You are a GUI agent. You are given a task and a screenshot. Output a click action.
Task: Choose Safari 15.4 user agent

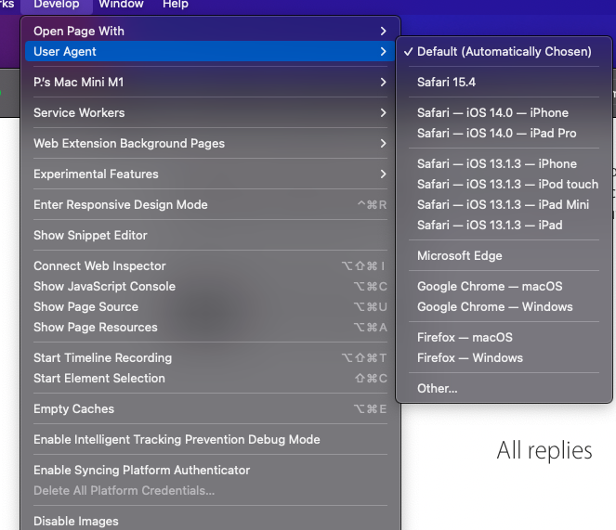tap(446, 83)
